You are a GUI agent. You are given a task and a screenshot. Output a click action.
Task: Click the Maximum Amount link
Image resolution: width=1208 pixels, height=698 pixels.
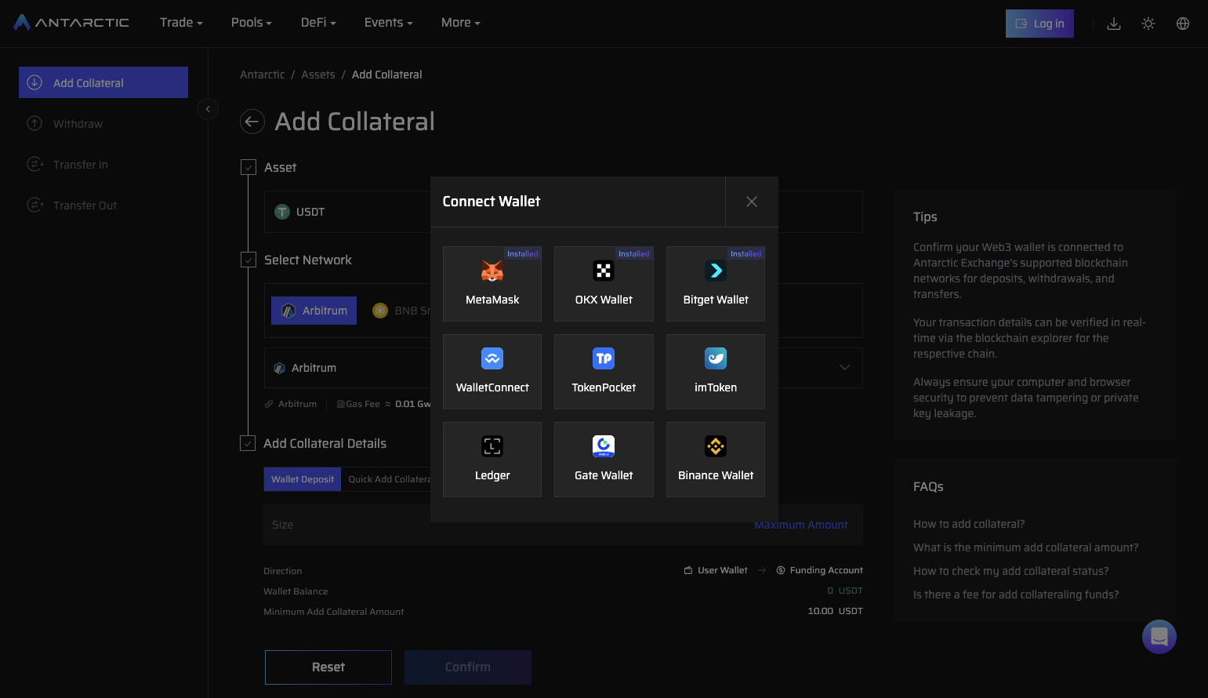pyautogui.click(x=801, y=525)
